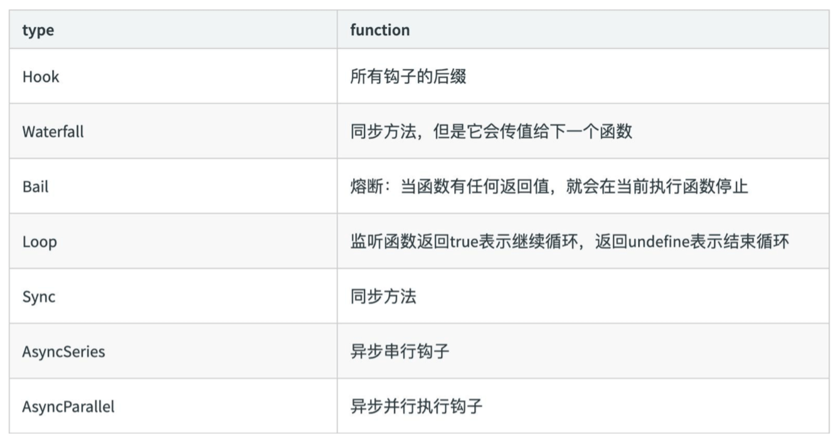Select the "Loop" type cell
838x444 pixels.
point(40,241)
